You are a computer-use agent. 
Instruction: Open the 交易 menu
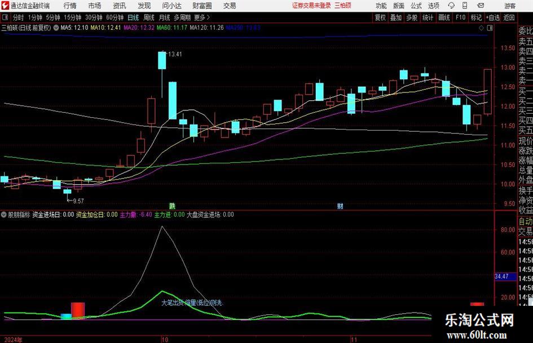tap(230, 6)
